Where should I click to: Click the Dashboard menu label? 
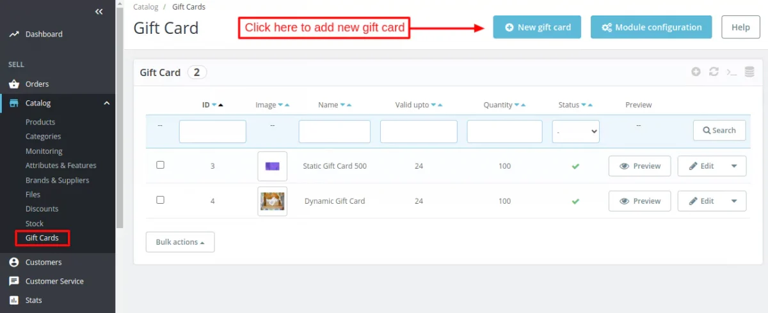coord(44,34)
